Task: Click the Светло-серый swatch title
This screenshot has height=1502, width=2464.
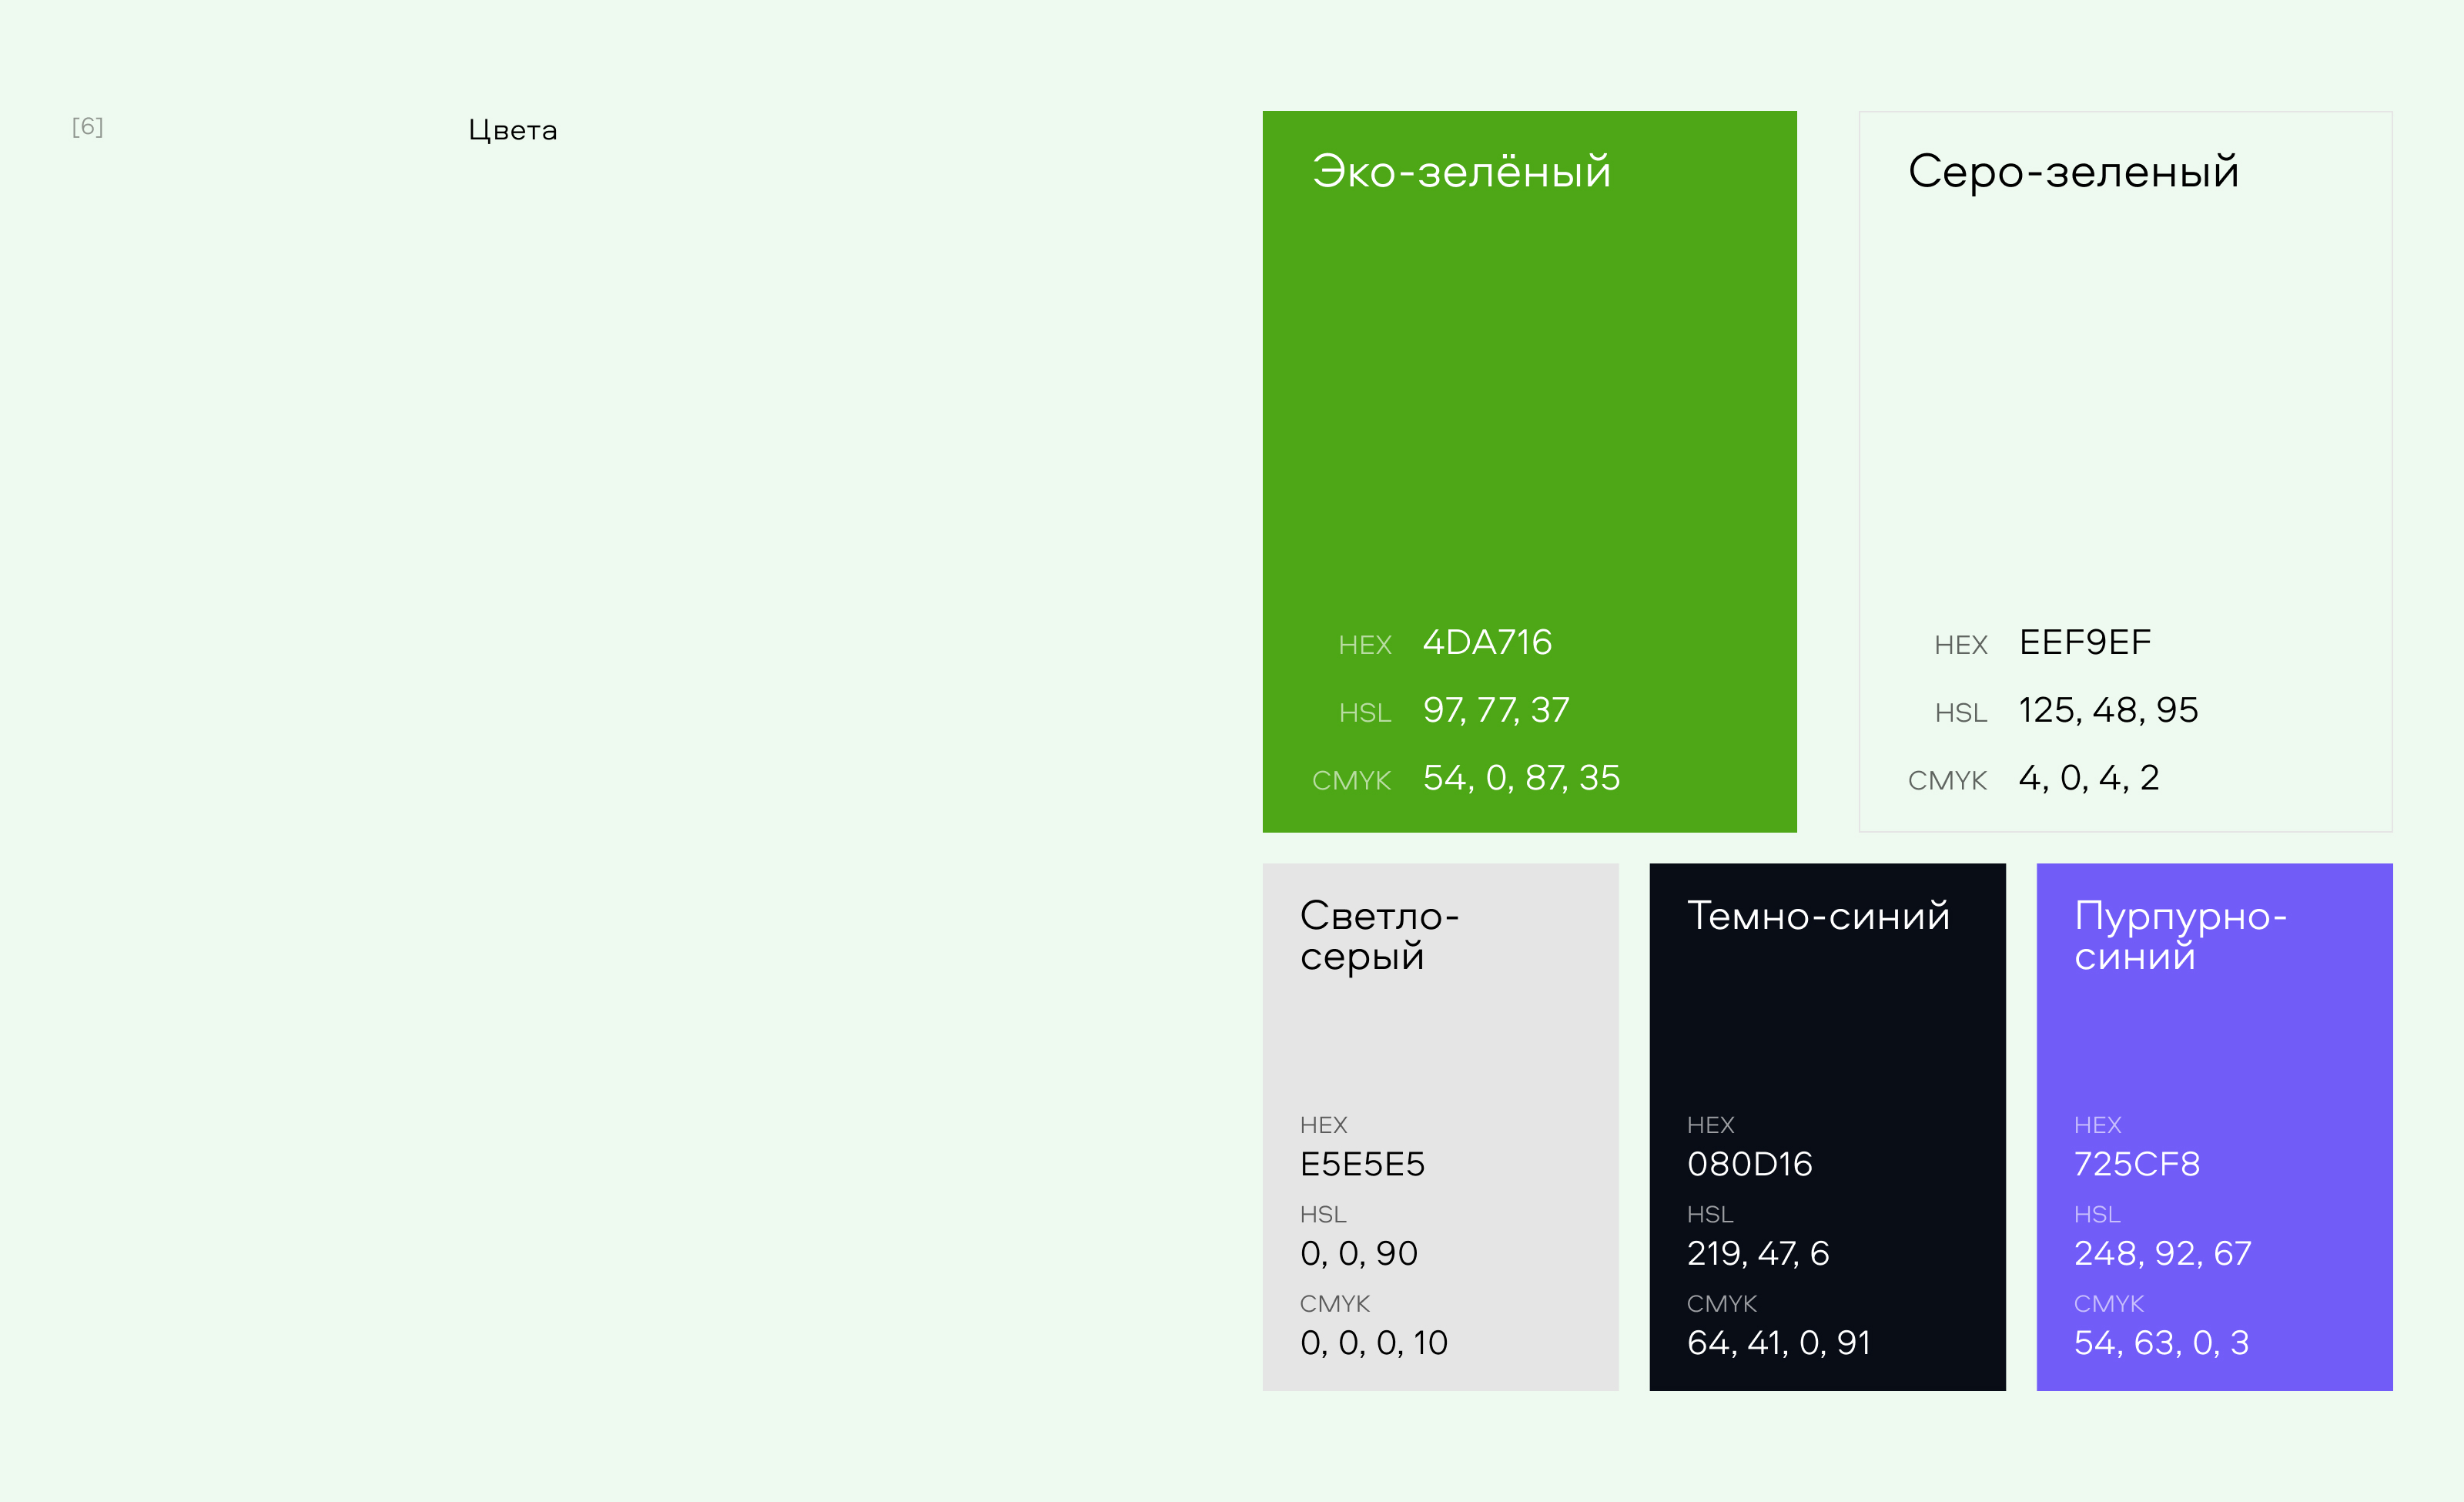Action: 1378,936
